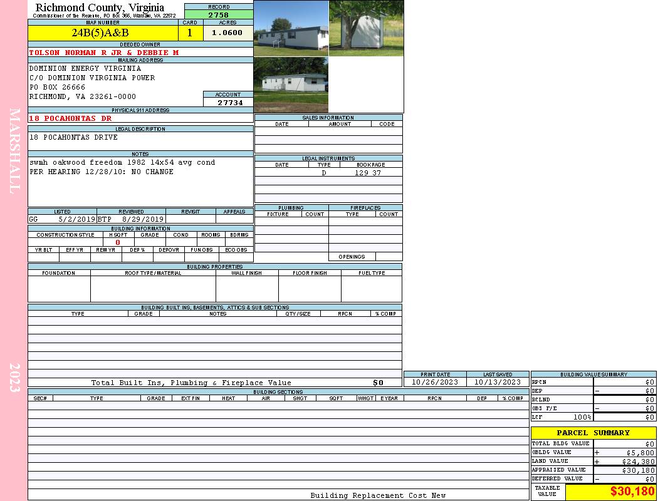Click the notes line about the 12/28/10 hearing
The image size is (658, 501).
click(x=102, y=172)
